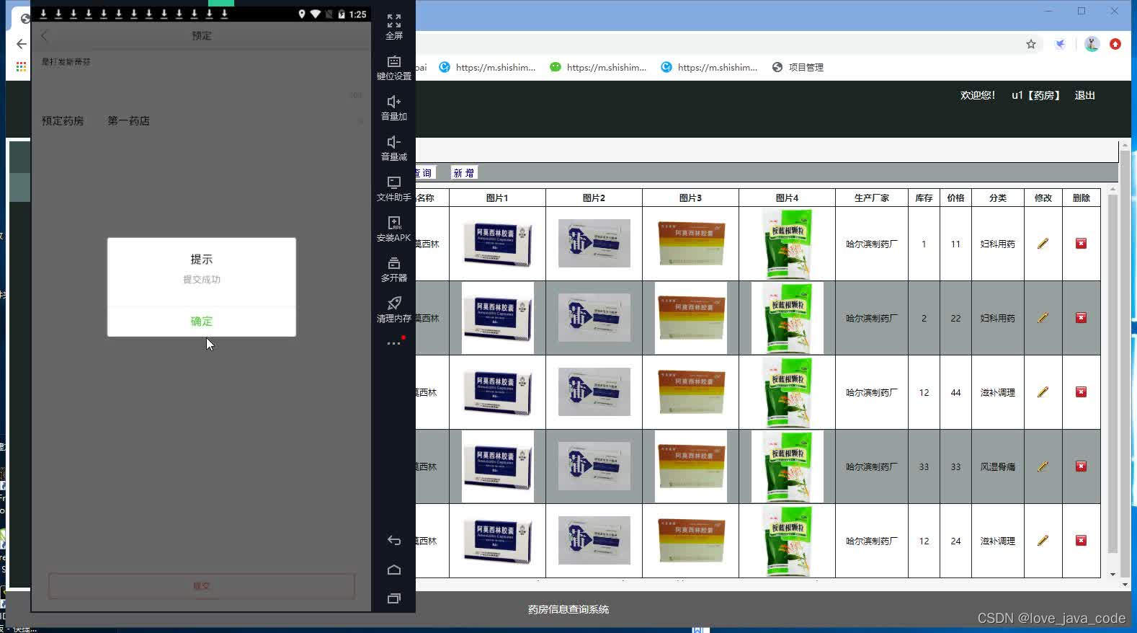1137x633 pixels.
Task: Click the 退出 logout link
Action: coord(1084,95)
